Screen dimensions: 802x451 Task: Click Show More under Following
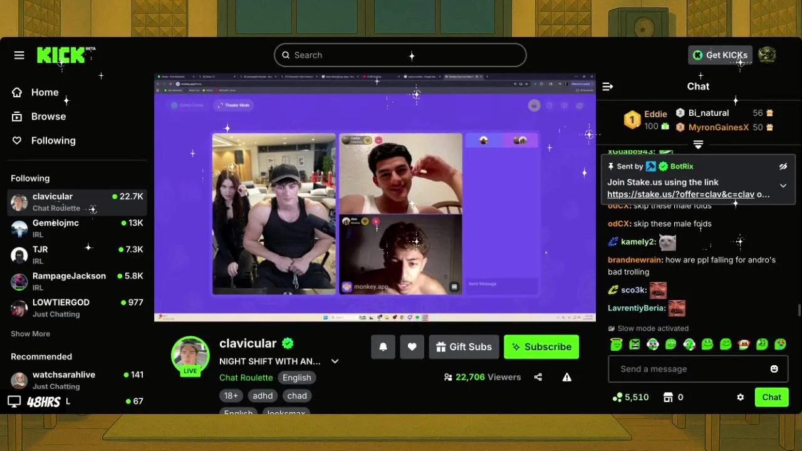point(30,334)
